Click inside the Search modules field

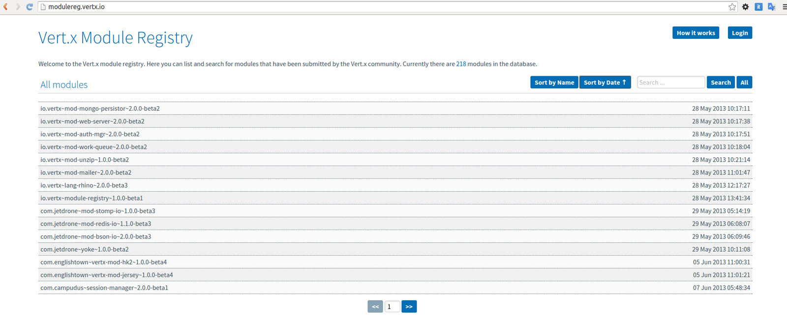click(671, 83)
